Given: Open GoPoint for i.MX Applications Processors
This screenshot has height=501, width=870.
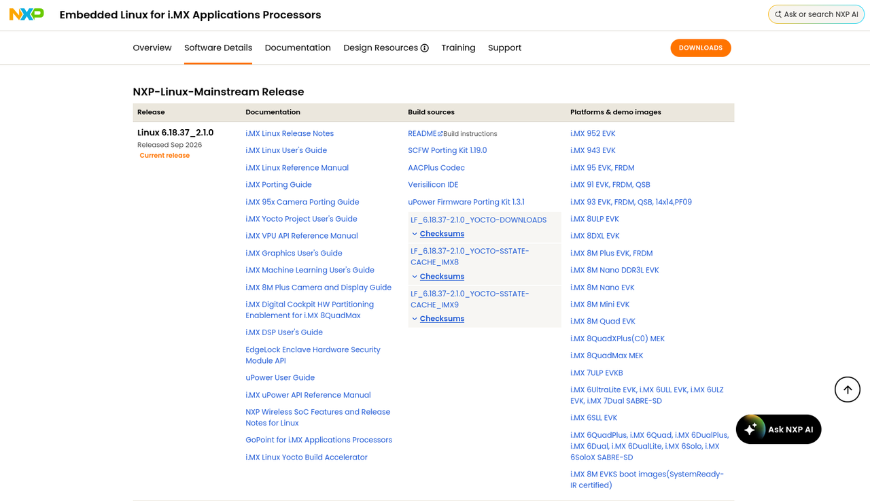Looking at the screenshot, I should [319, 440].
